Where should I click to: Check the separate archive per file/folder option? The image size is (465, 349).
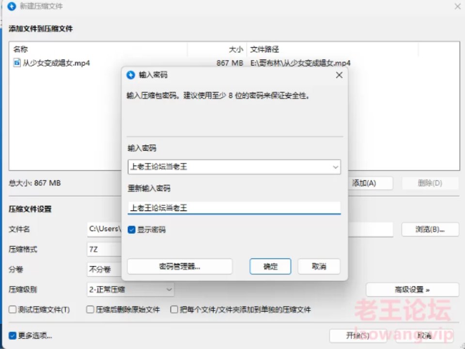point(174,309)
